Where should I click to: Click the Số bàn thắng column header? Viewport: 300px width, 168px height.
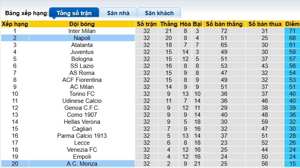coord(224,24)
